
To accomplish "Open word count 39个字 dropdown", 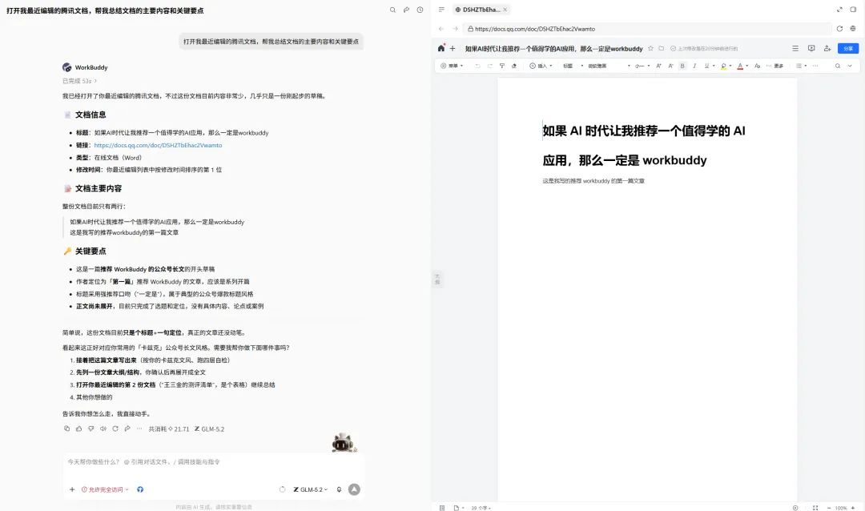I will 481,508.
